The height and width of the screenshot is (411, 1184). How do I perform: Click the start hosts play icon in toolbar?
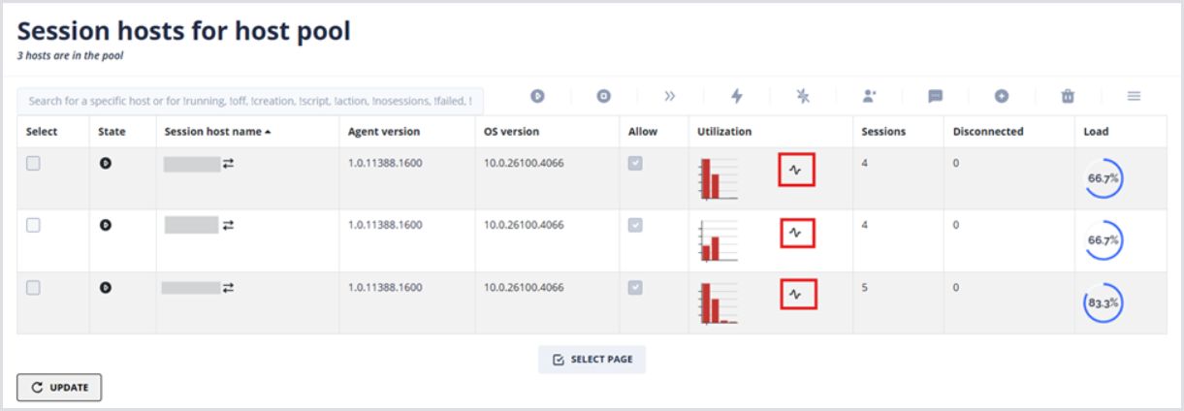[x=536, y=96]
